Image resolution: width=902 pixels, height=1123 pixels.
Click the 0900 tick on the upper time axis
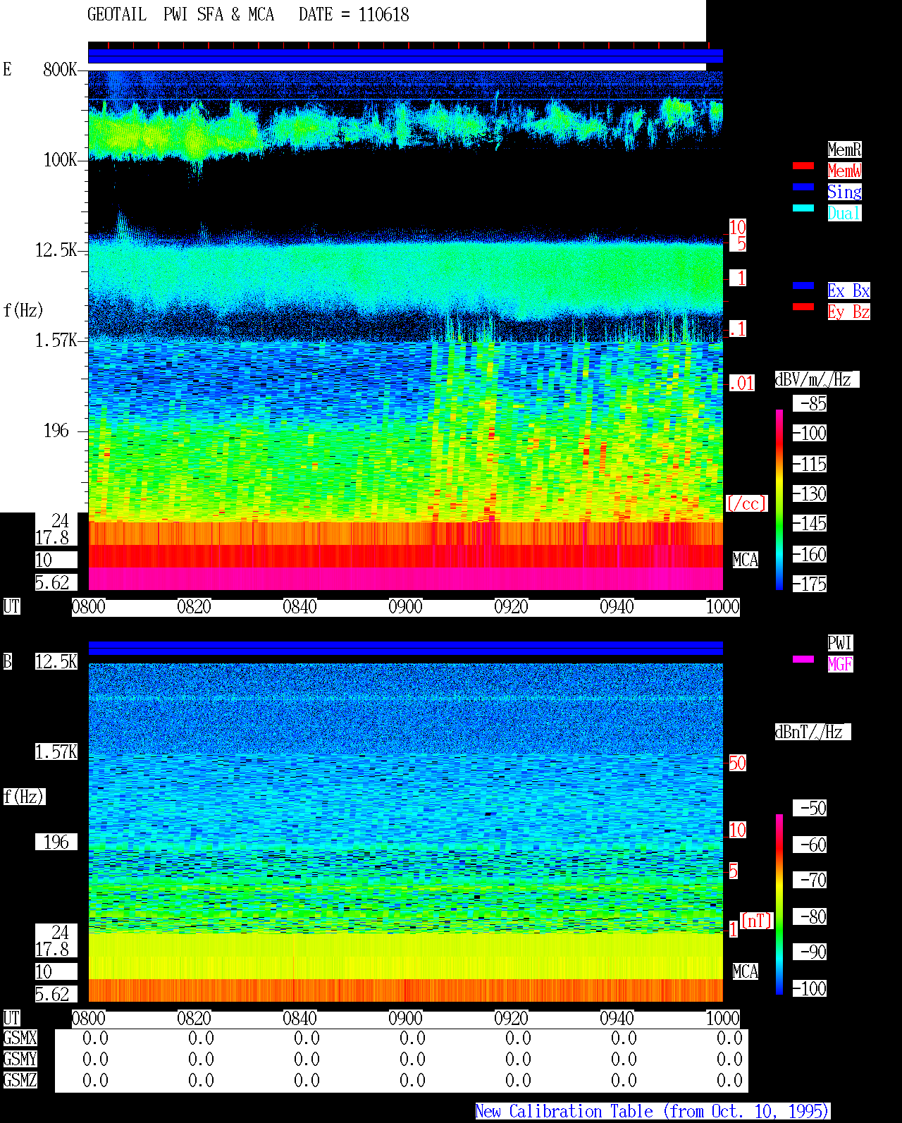[405, 607]
